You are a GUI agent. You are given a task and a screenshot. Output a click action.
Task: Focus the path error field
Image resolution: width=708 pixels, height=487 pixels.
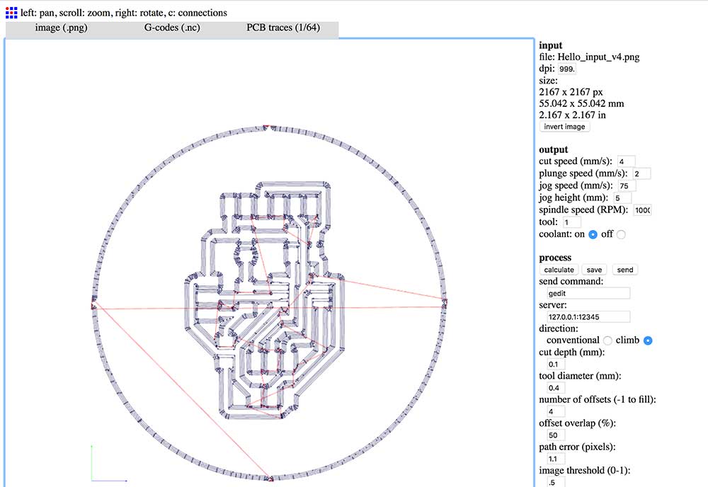556,459
